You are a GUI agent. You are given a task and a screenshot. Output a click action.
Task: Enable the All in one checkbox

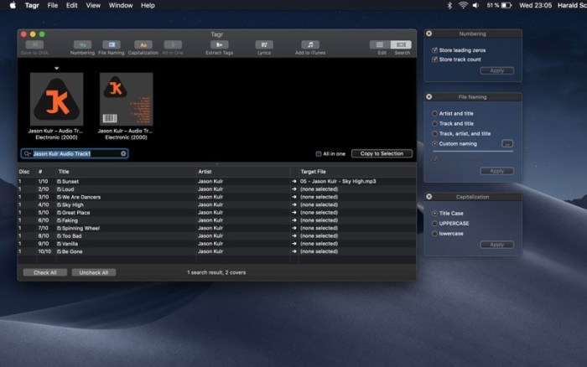point(319,154)
